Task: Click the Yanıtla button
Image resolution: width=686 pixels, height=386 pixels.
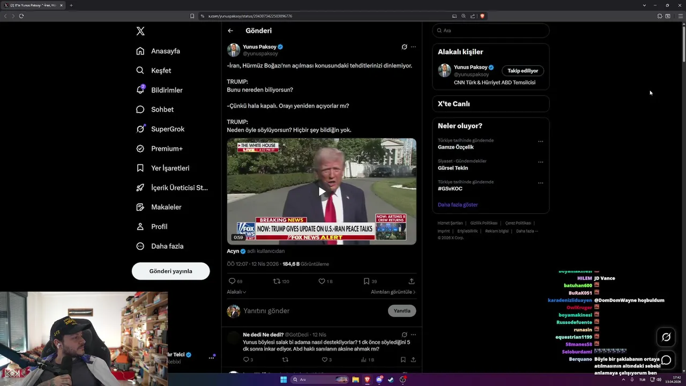Action: (x=402, y=310)
